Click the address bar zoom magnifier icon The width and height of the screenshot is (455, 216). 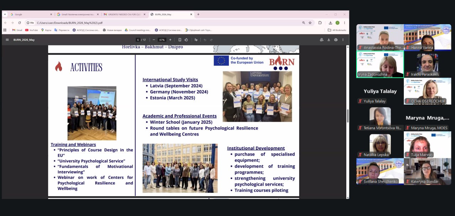tap(304, 23)
